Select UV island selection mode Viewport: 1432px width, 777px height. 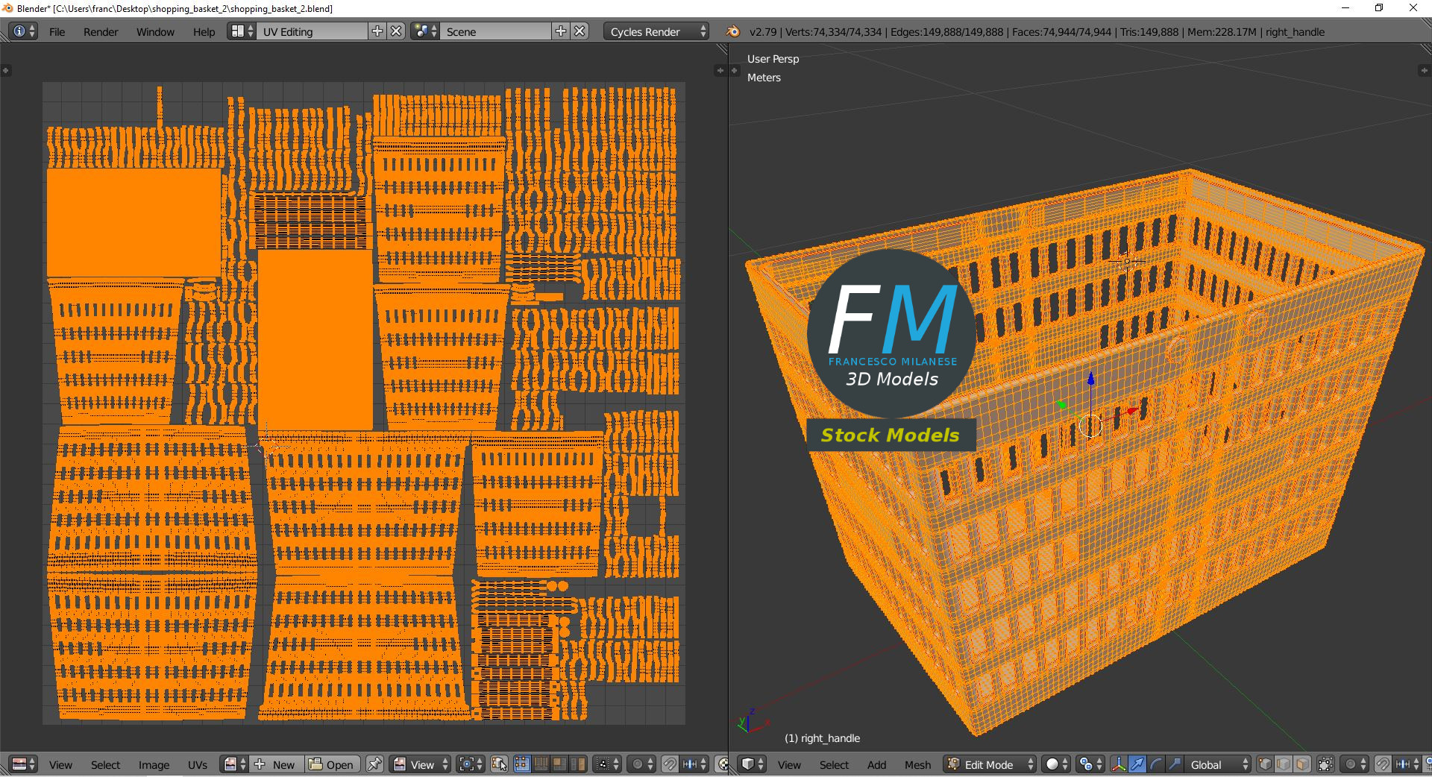[578, 764]
